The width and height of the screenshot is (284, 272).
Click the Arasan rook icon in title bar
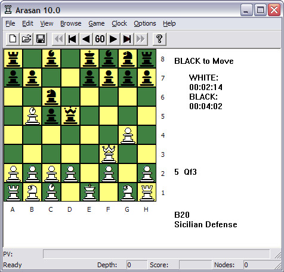pos(8,10)
